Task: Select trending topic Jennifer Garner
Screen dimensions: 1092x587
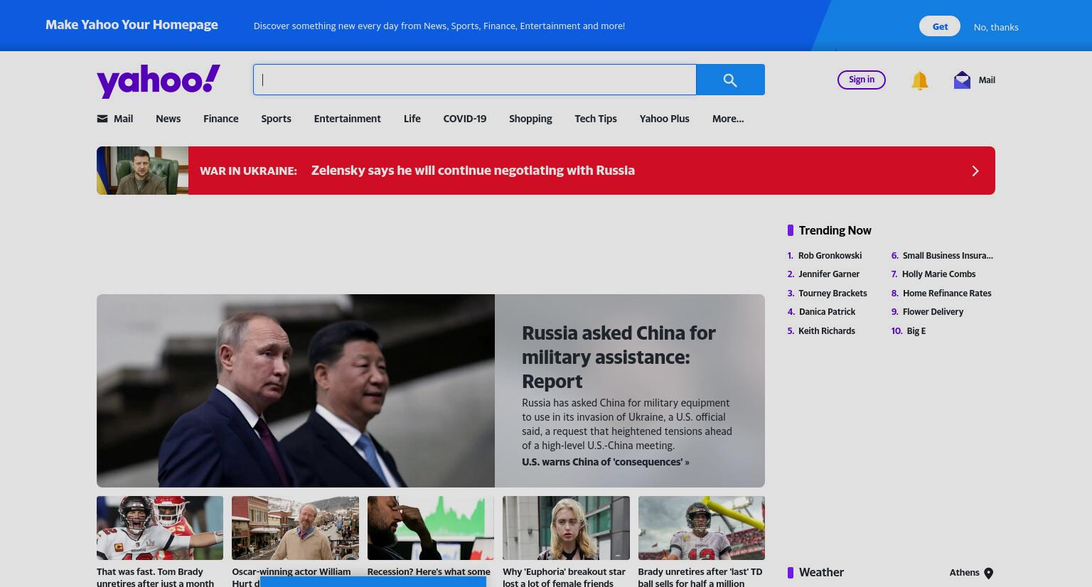Action: [x=829, y=274]
